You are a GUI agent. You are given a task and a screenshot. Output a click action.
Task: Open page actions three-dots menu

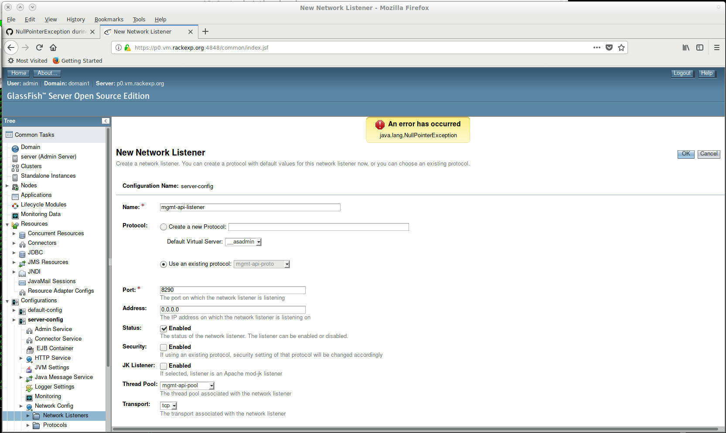597,47
